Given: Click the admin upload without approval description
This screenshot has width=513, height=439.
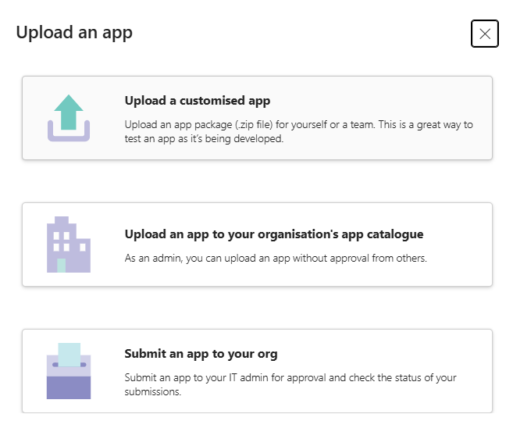Looking at the screenshot, I should click(276, 258).
